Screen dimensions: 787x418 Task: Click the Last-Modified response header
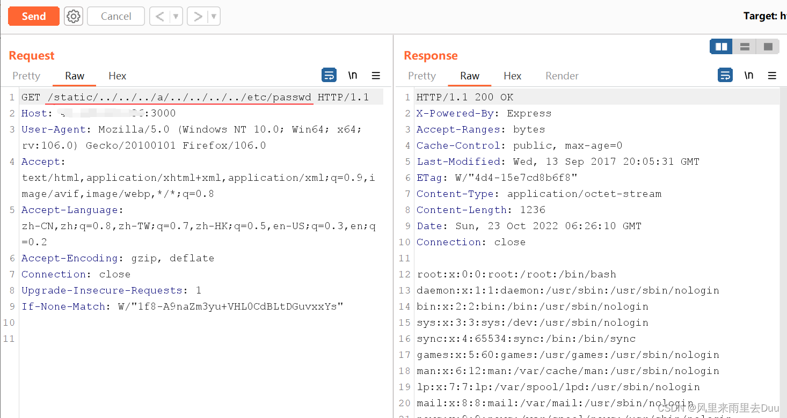click(x=558, y=162)
